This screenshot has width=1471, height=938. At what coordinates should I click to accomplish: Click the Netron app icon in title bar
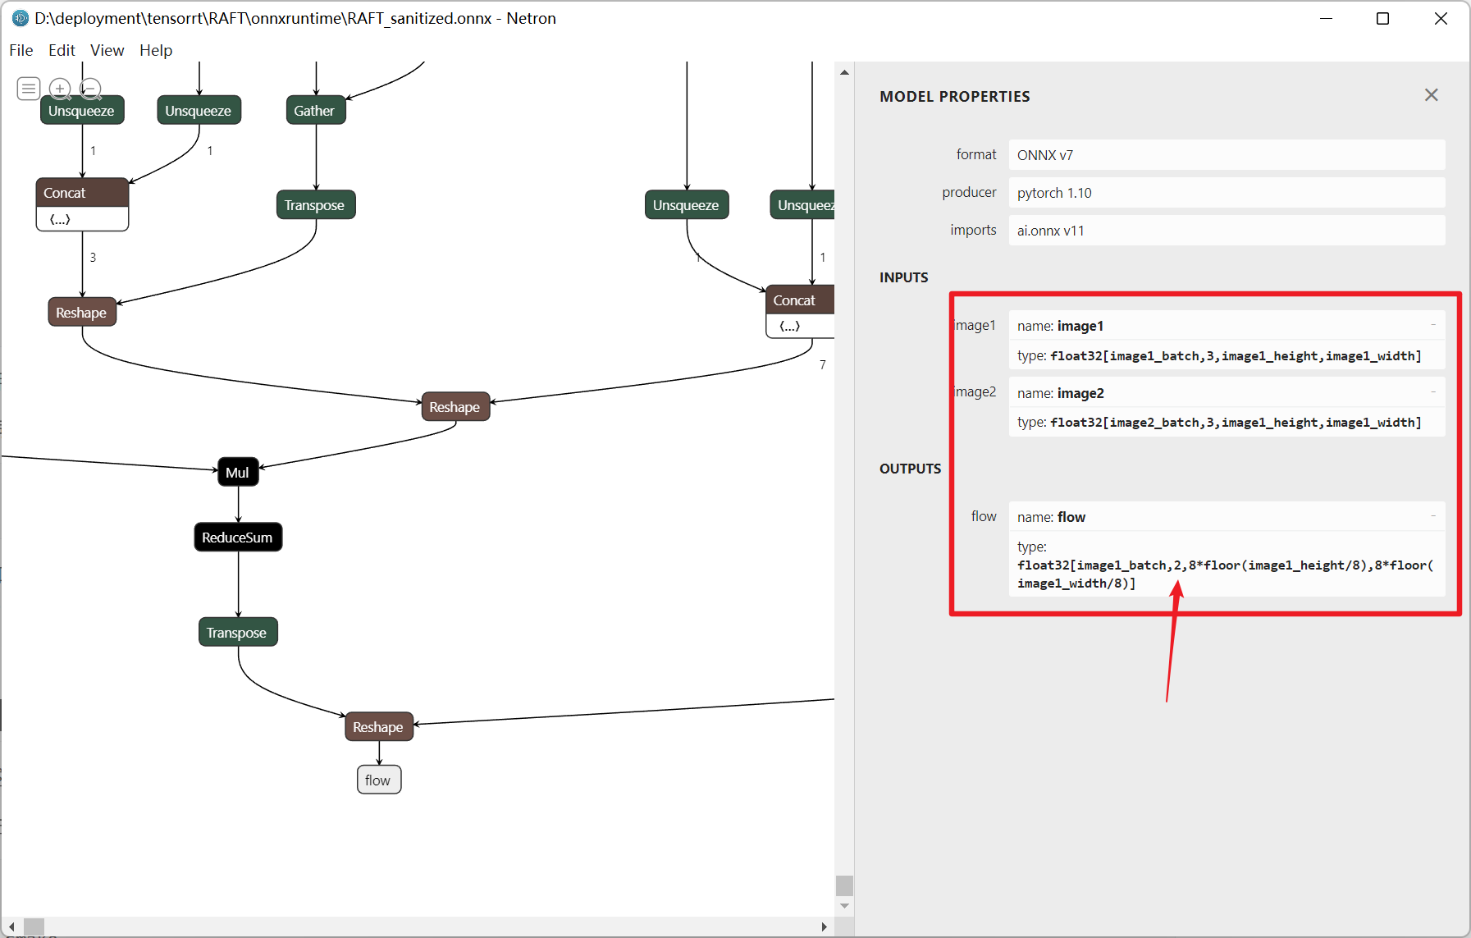(20, 18)
